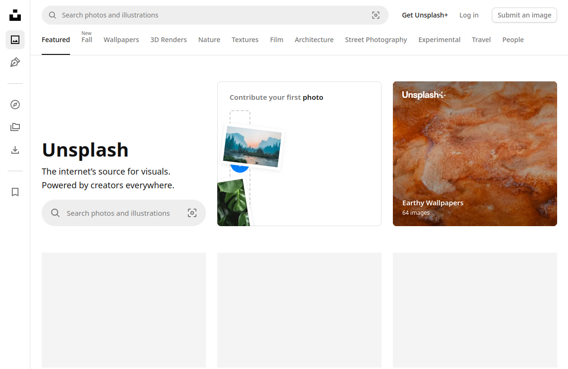This screenshot has height=369, width=568.
Task: Focus the top search photos field
Action: (215, 15)
